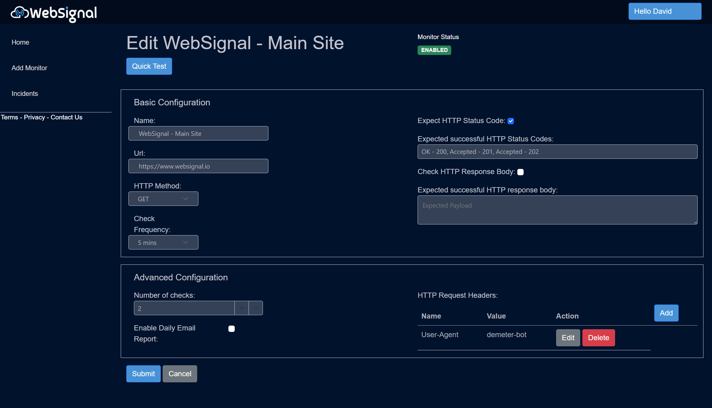Run the Quick Test
The image size is (712, 408).
click(149, 66)
